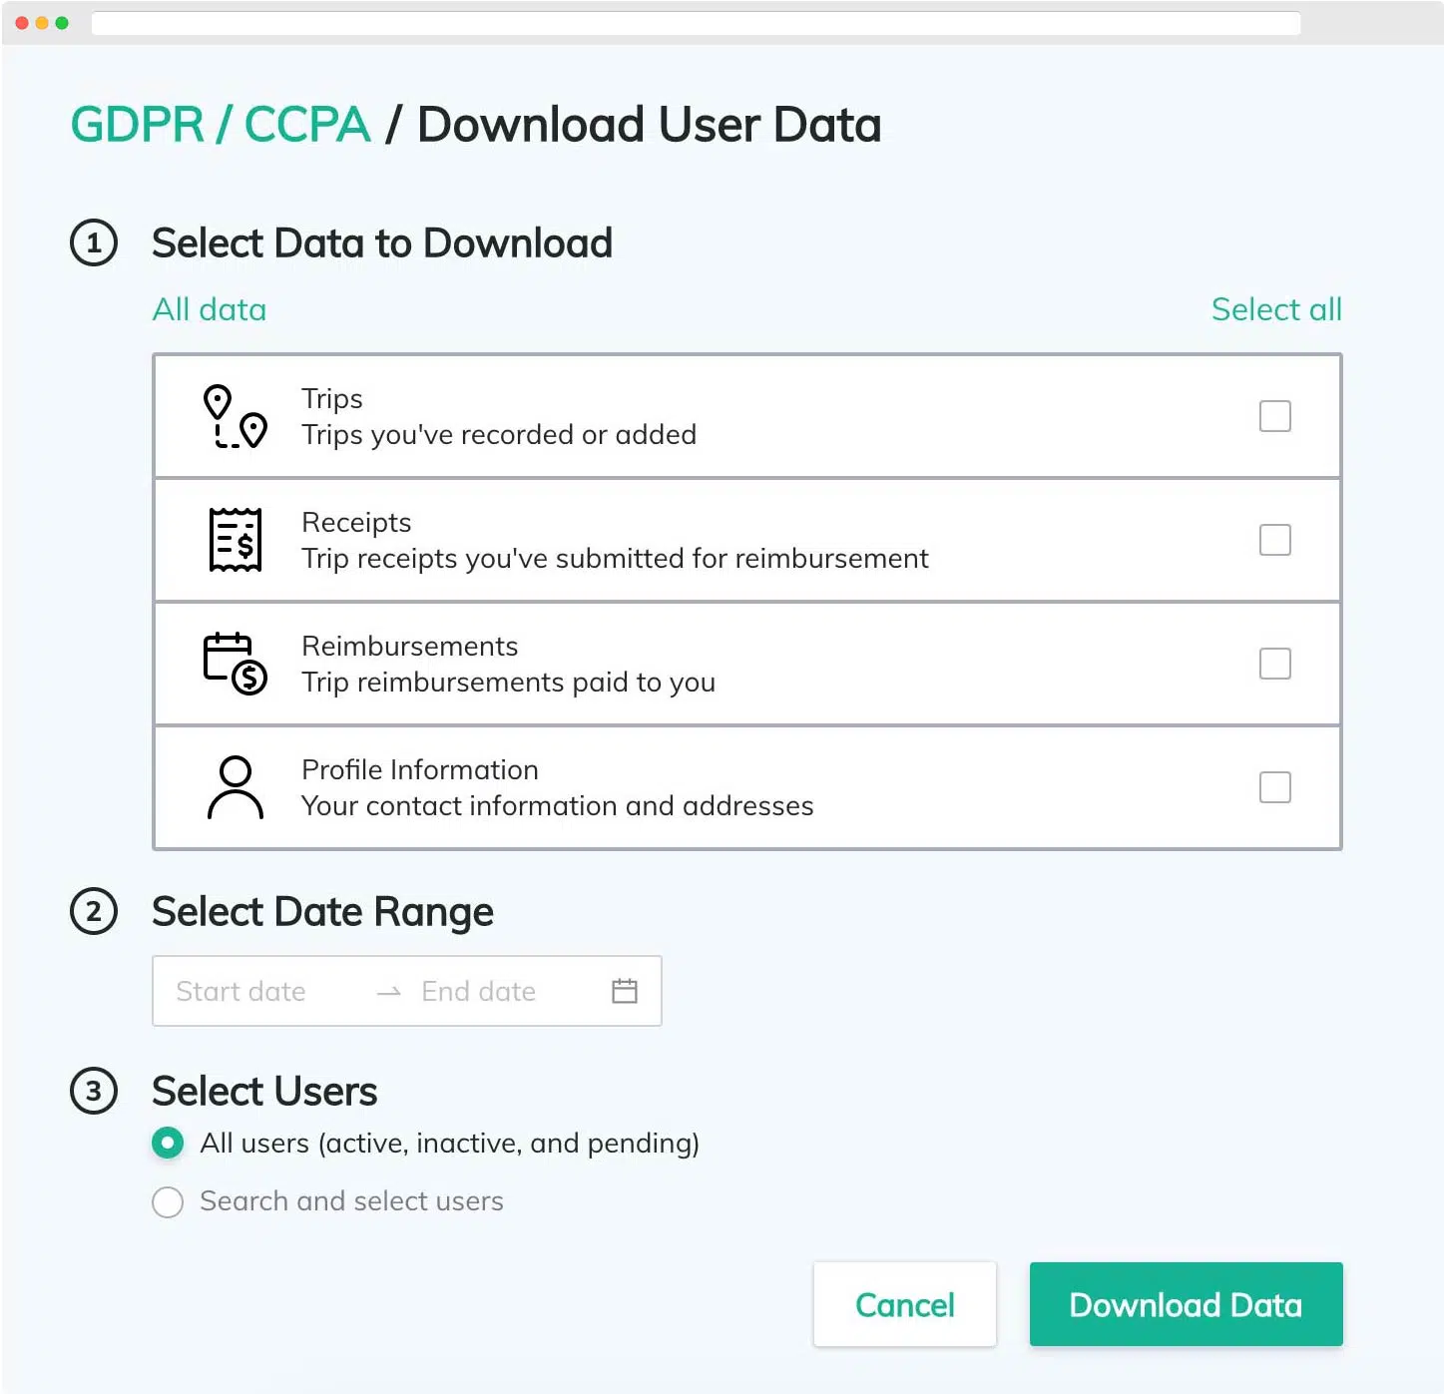Open the GDPR / CCPA breadcrumb link
Viewport: 1444px width, 1394px height.
[221, 125]
